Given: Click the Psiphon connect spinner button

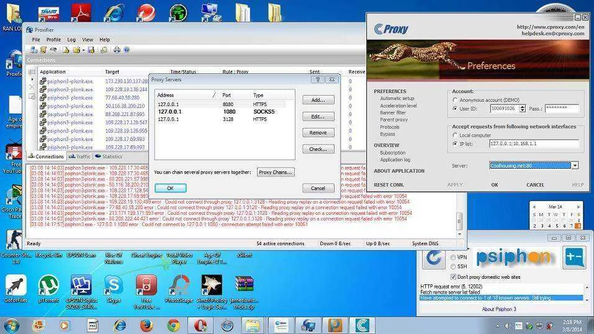Looking at the screenshot, I should tap(434, 258).
